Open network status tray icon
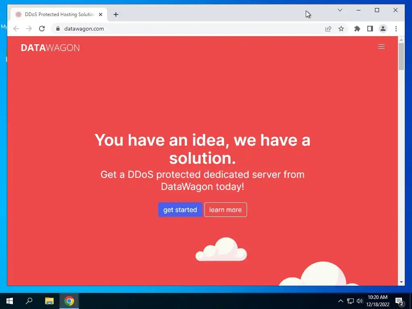The width and height of the screenshot is (412, 309). click(350, 301)
